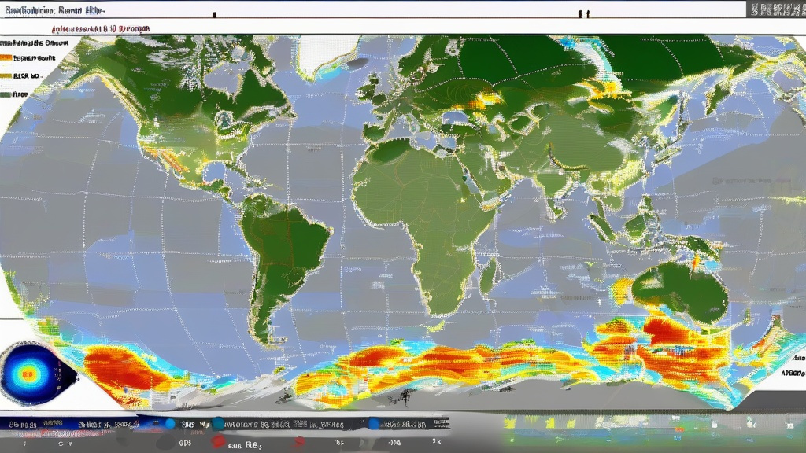The width and height of the screenshot is (806, 453).
Task: Select the orange legend color swatch
Action: (5, 57)
